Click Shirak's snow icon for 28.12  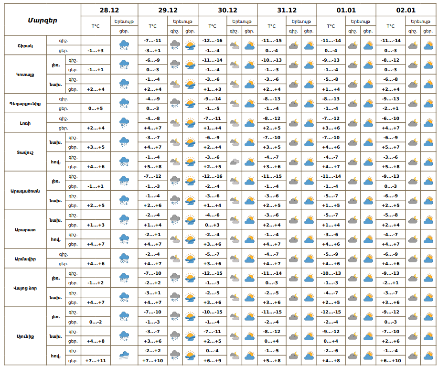click(x=124, y=45)
